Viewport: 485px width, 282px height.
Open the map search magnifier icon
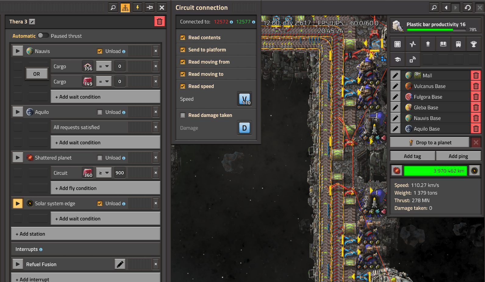[x=434, y=8]
